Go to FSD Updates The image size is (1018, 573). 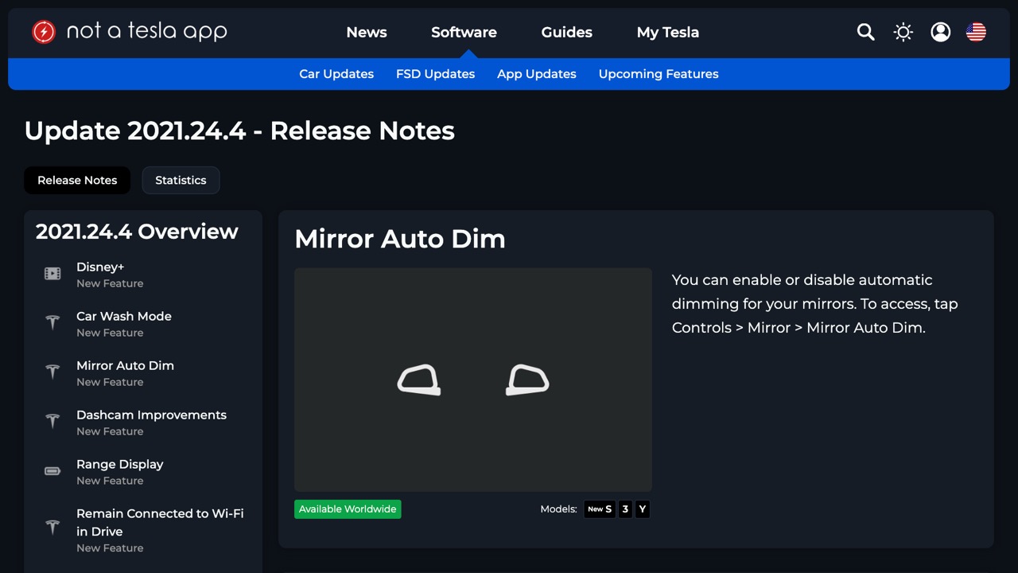[435, 74]
